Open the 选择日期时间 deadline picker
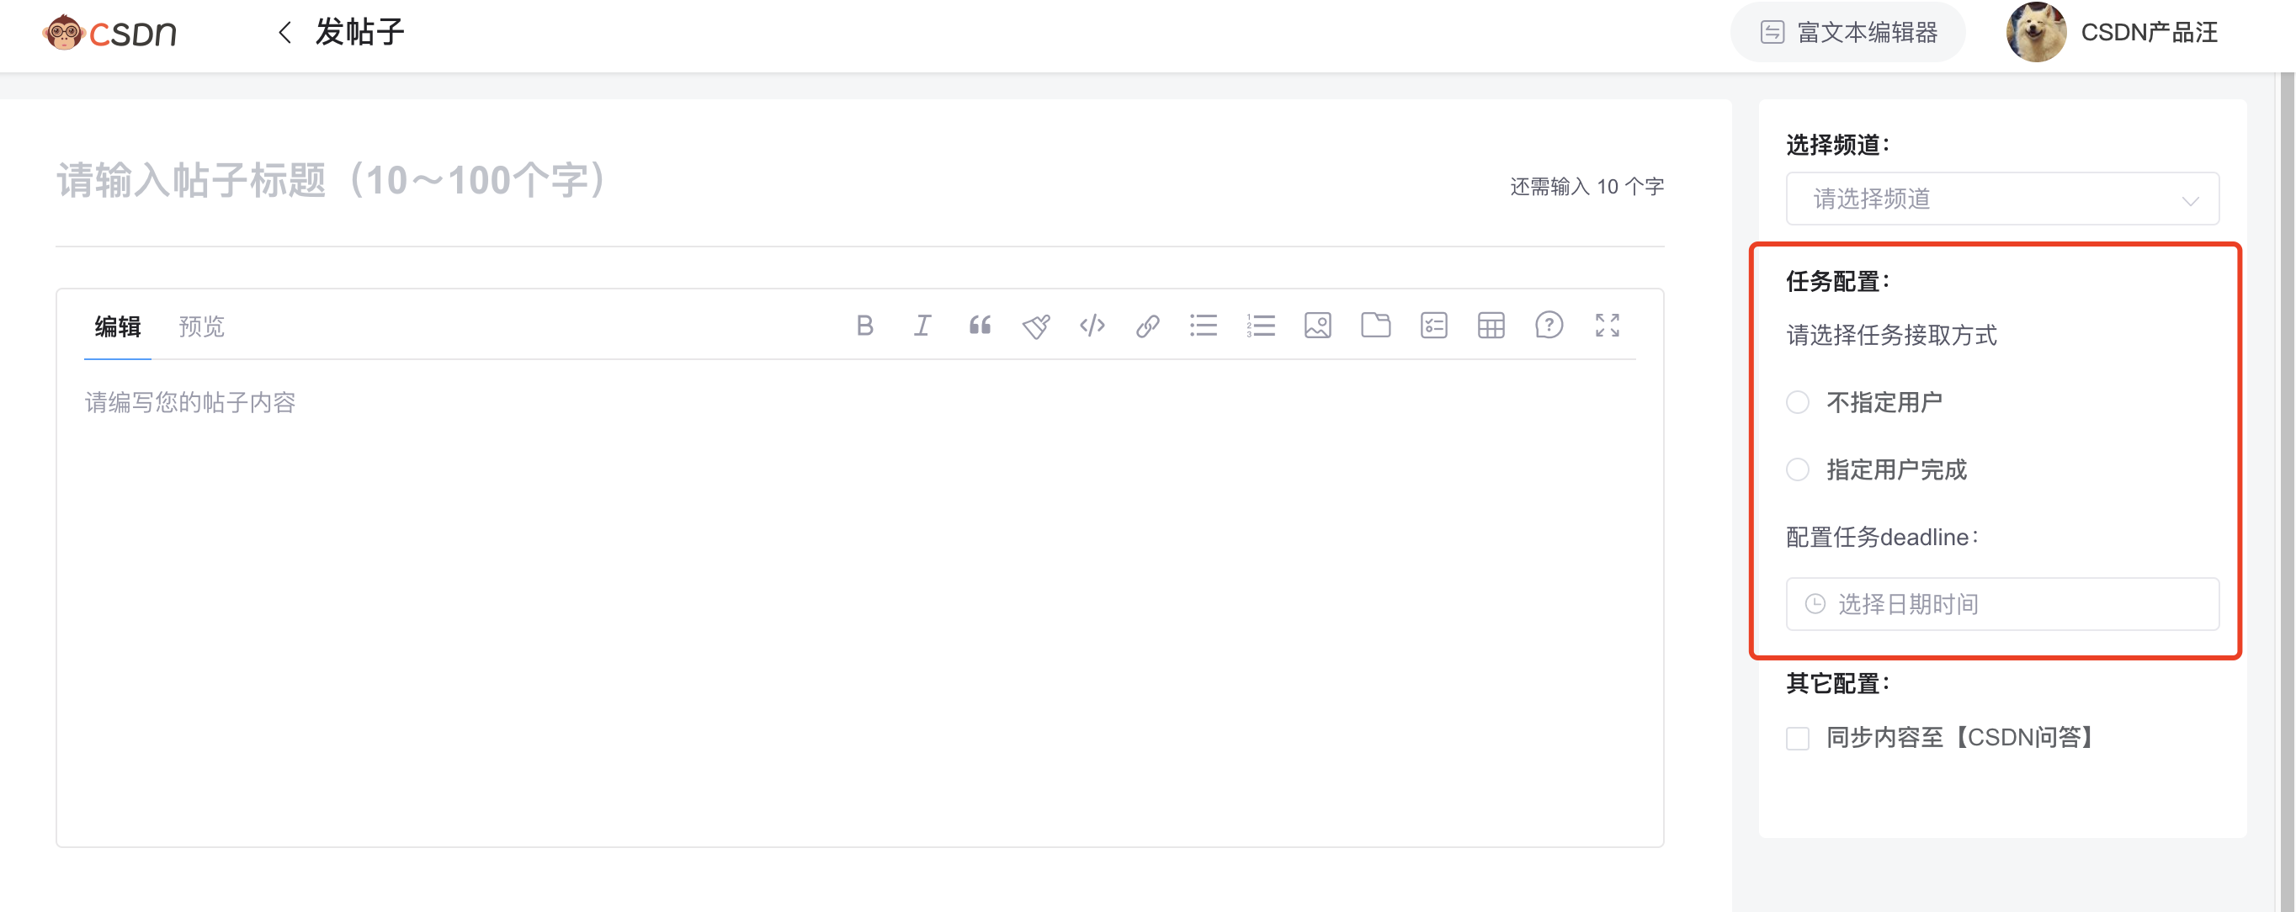Image resolution: width=2296 pixels, height=912 pixels. (2001, 605)
